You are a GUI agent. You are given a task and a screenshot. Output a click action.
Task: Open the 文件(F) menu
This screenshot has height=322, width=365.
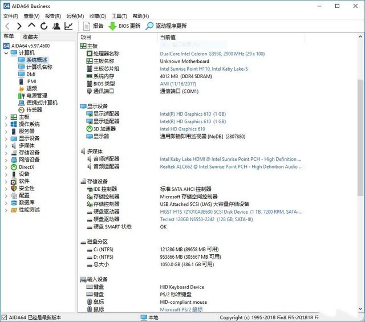tap(10, 16)
